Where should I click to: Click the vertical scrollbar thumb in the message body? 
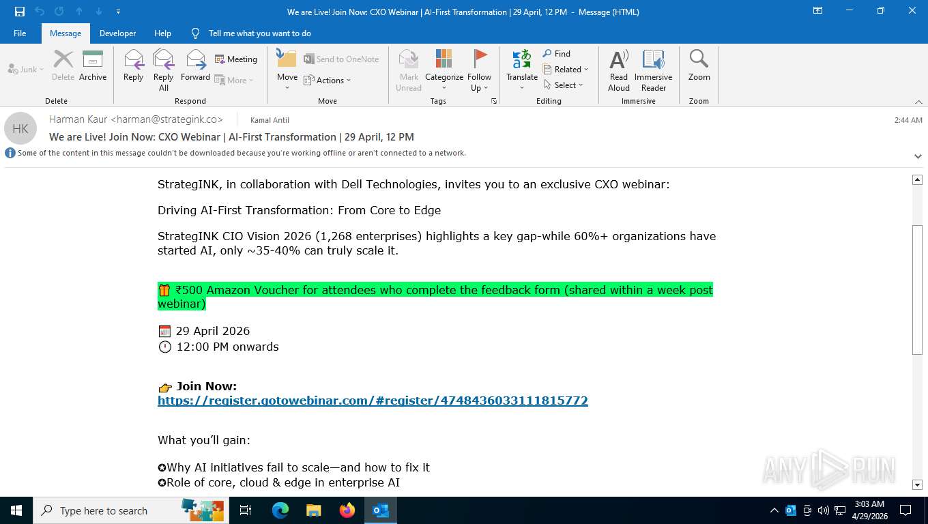pyautogui.click(x=917, y=289)
